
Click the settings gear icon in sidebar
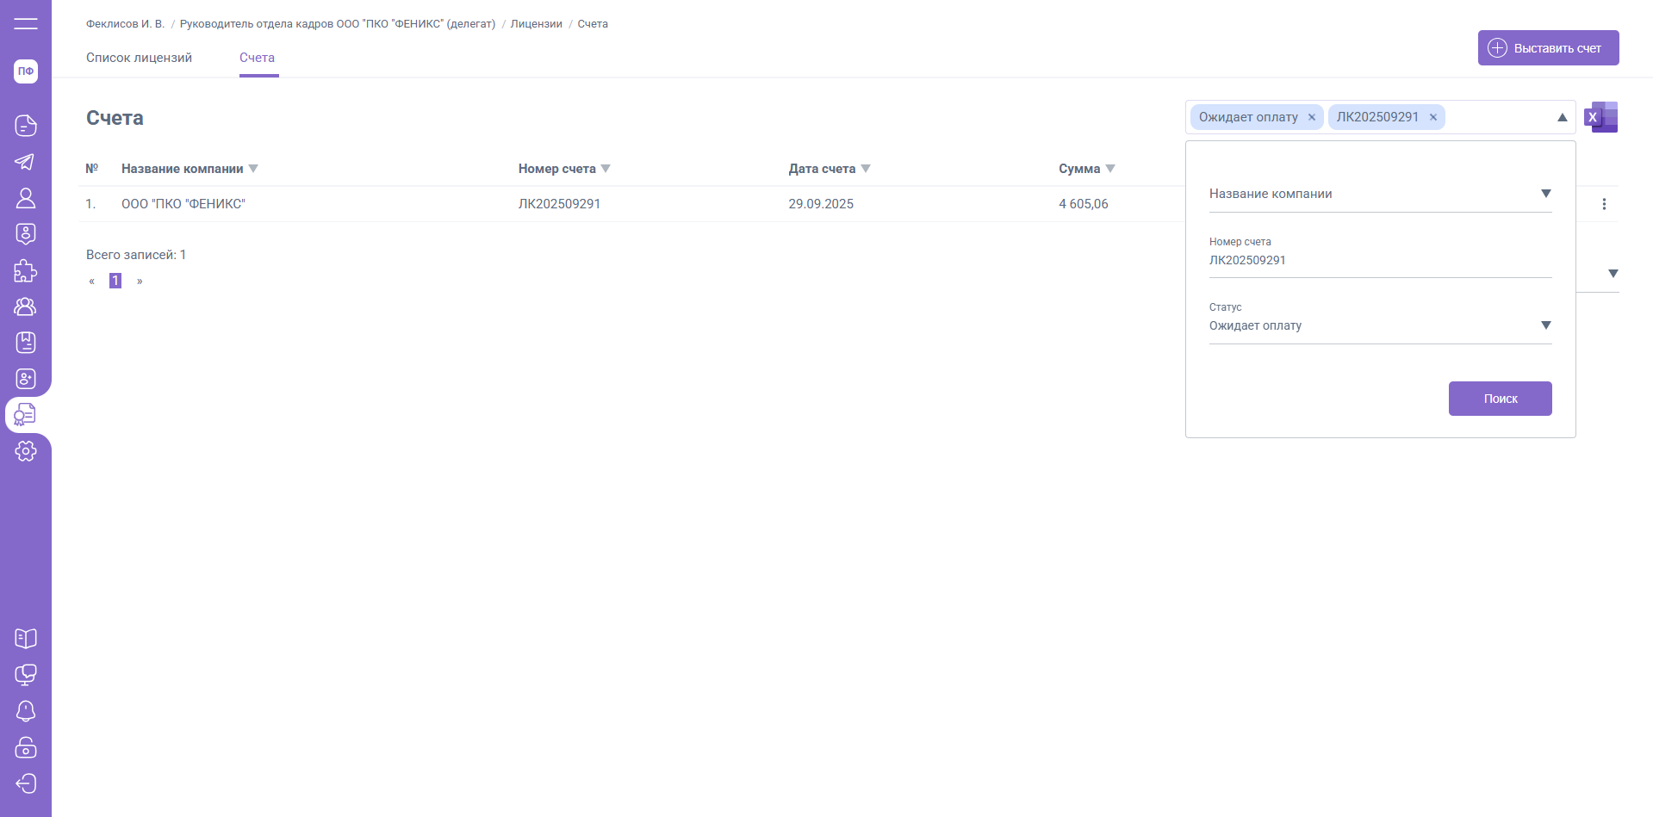pos(26,451)
